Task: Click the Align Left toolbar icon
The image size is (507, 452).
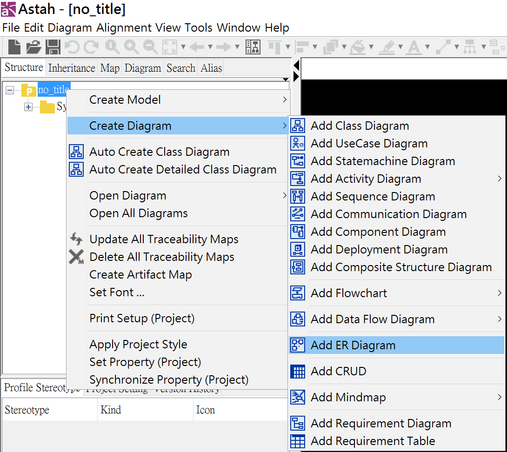Action: (302, 47)
